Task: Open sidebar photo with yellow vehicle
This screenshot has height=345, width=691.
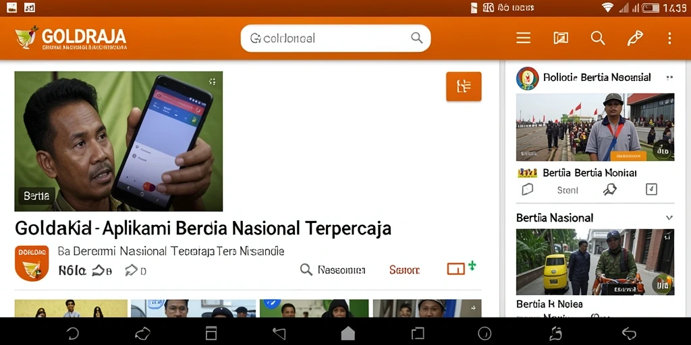Action: (595, 262)
